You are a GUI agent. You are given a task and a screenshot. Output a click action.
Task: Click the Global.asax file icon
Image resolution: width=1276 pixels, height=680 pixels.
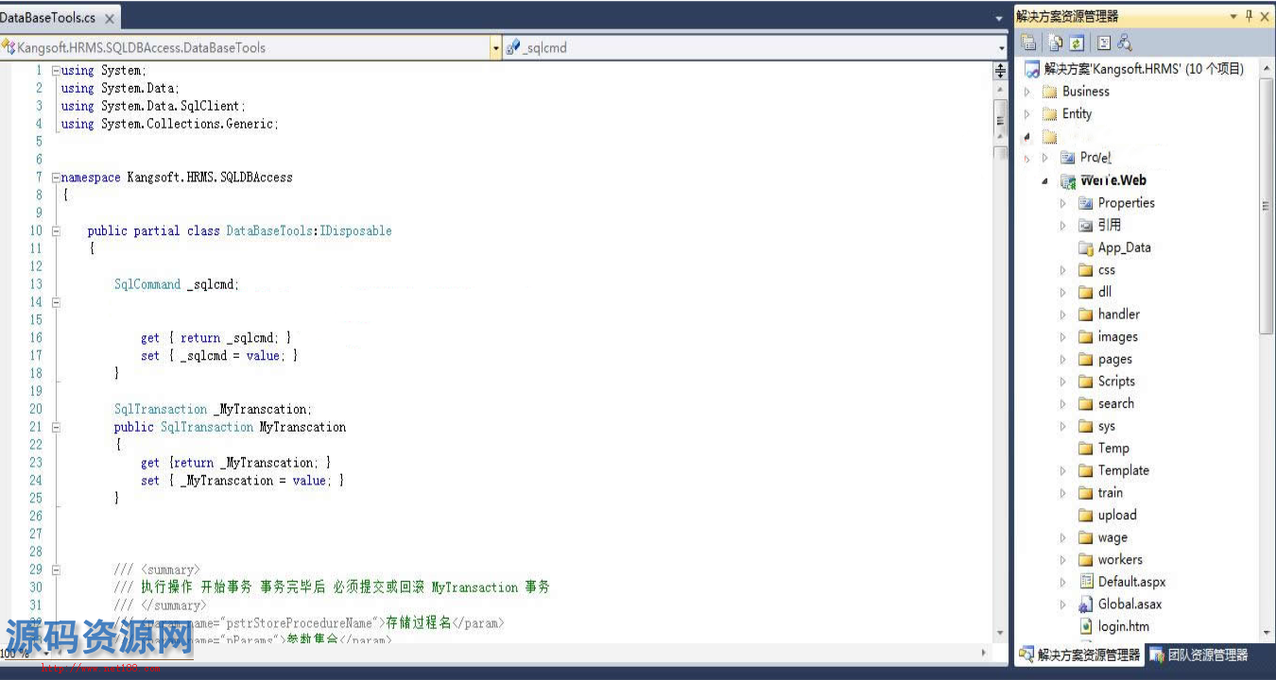point(1086,604)
